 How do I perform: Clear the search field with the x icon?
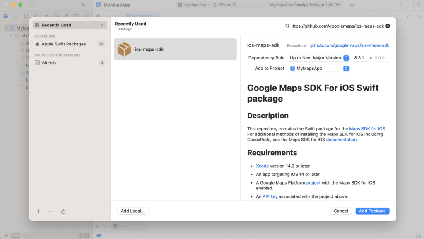[388, 26]
